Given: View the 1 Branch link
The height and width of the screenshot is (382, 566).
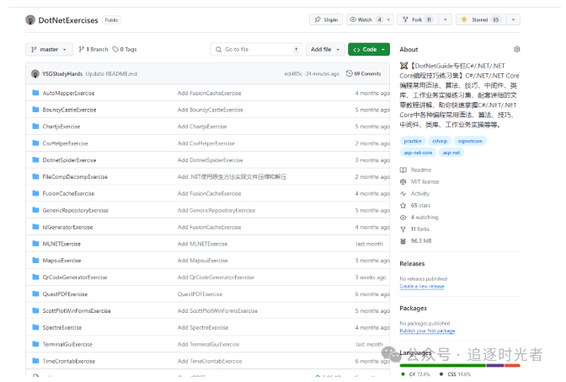Looking at the screenshot, I should point(93,49).
